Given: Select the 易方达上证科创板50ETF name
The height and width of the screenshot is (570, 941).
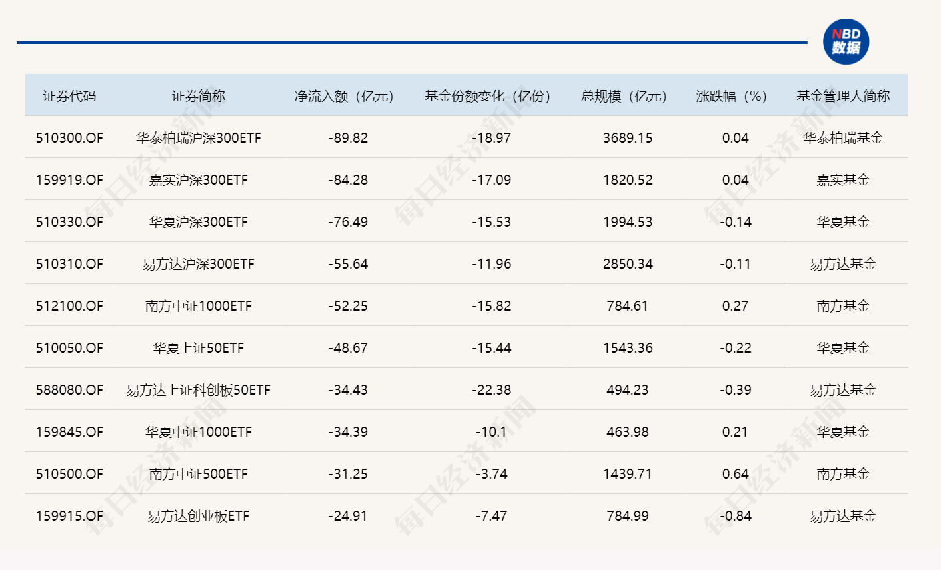Looking at the screenshot, I should pyautogui.click(x=199, y=390).
